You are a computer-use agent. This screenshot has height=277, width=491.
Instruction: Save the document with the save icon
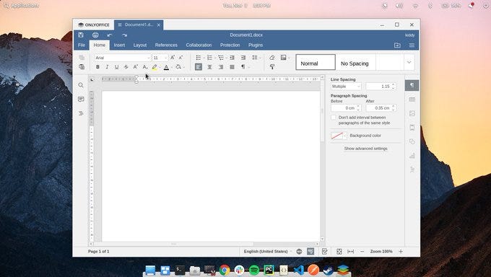tap(81, 35)
